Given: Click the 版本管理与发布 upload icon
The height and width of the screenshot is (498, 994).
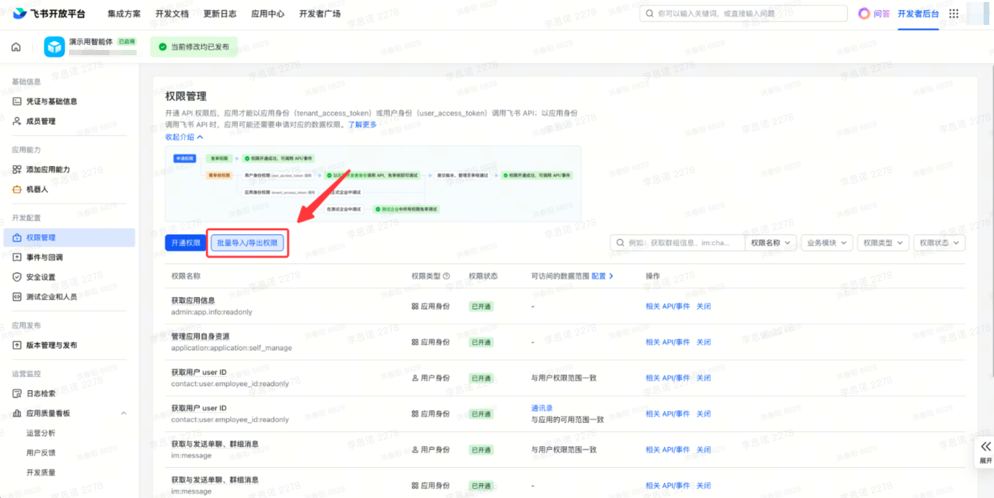Looking at the screenshot, I should 17,345.
